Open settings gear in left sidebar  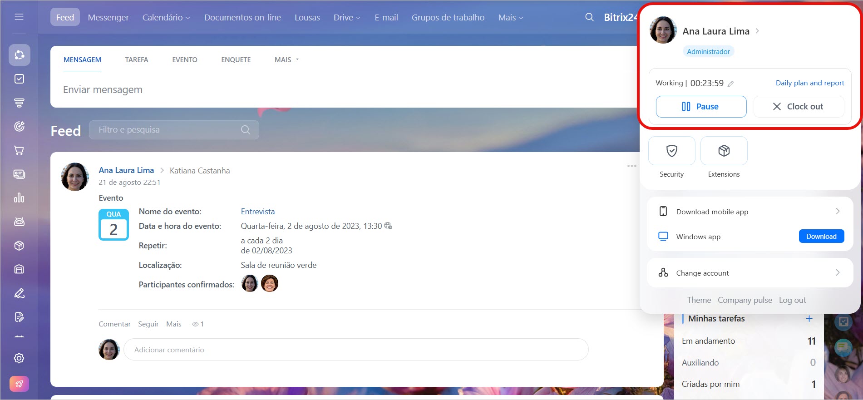[19, 358]
